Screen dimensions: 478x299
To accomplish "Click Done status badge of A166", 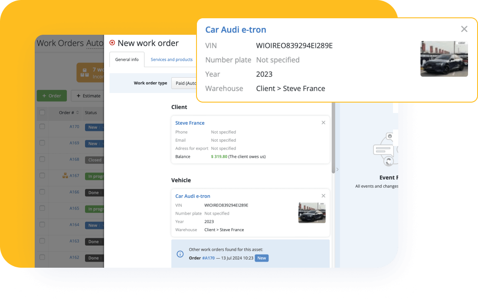I will tap(95, 193).
